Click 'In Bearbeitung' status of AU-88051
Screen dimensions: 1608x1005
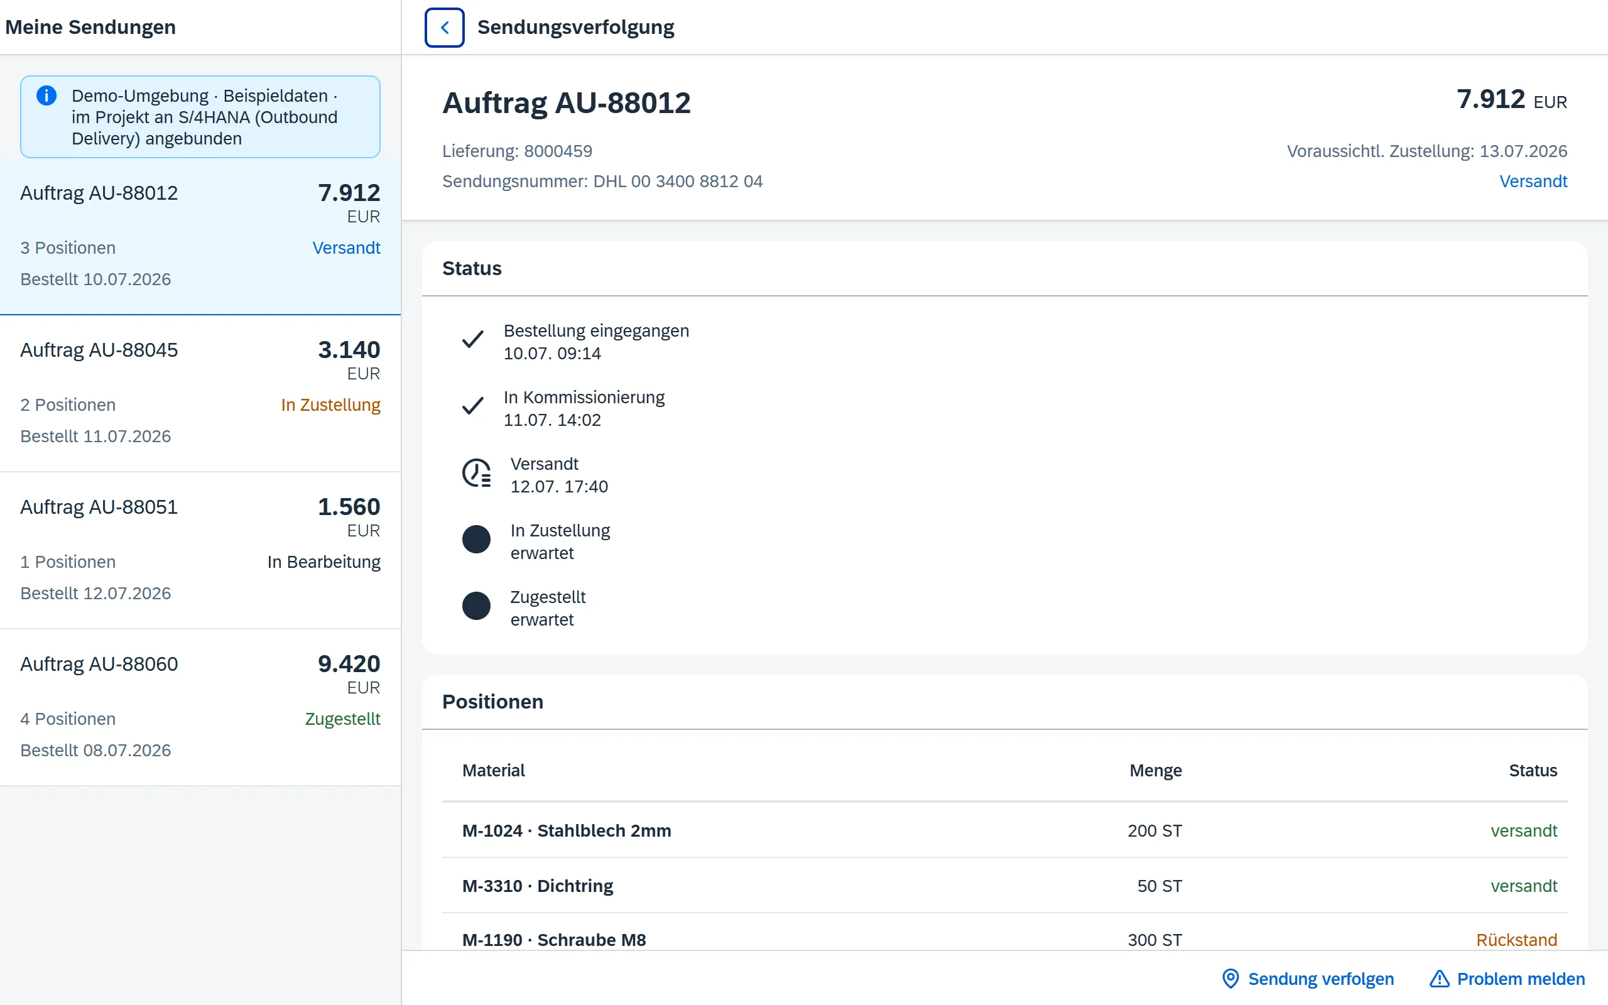[x=323, y=562]
